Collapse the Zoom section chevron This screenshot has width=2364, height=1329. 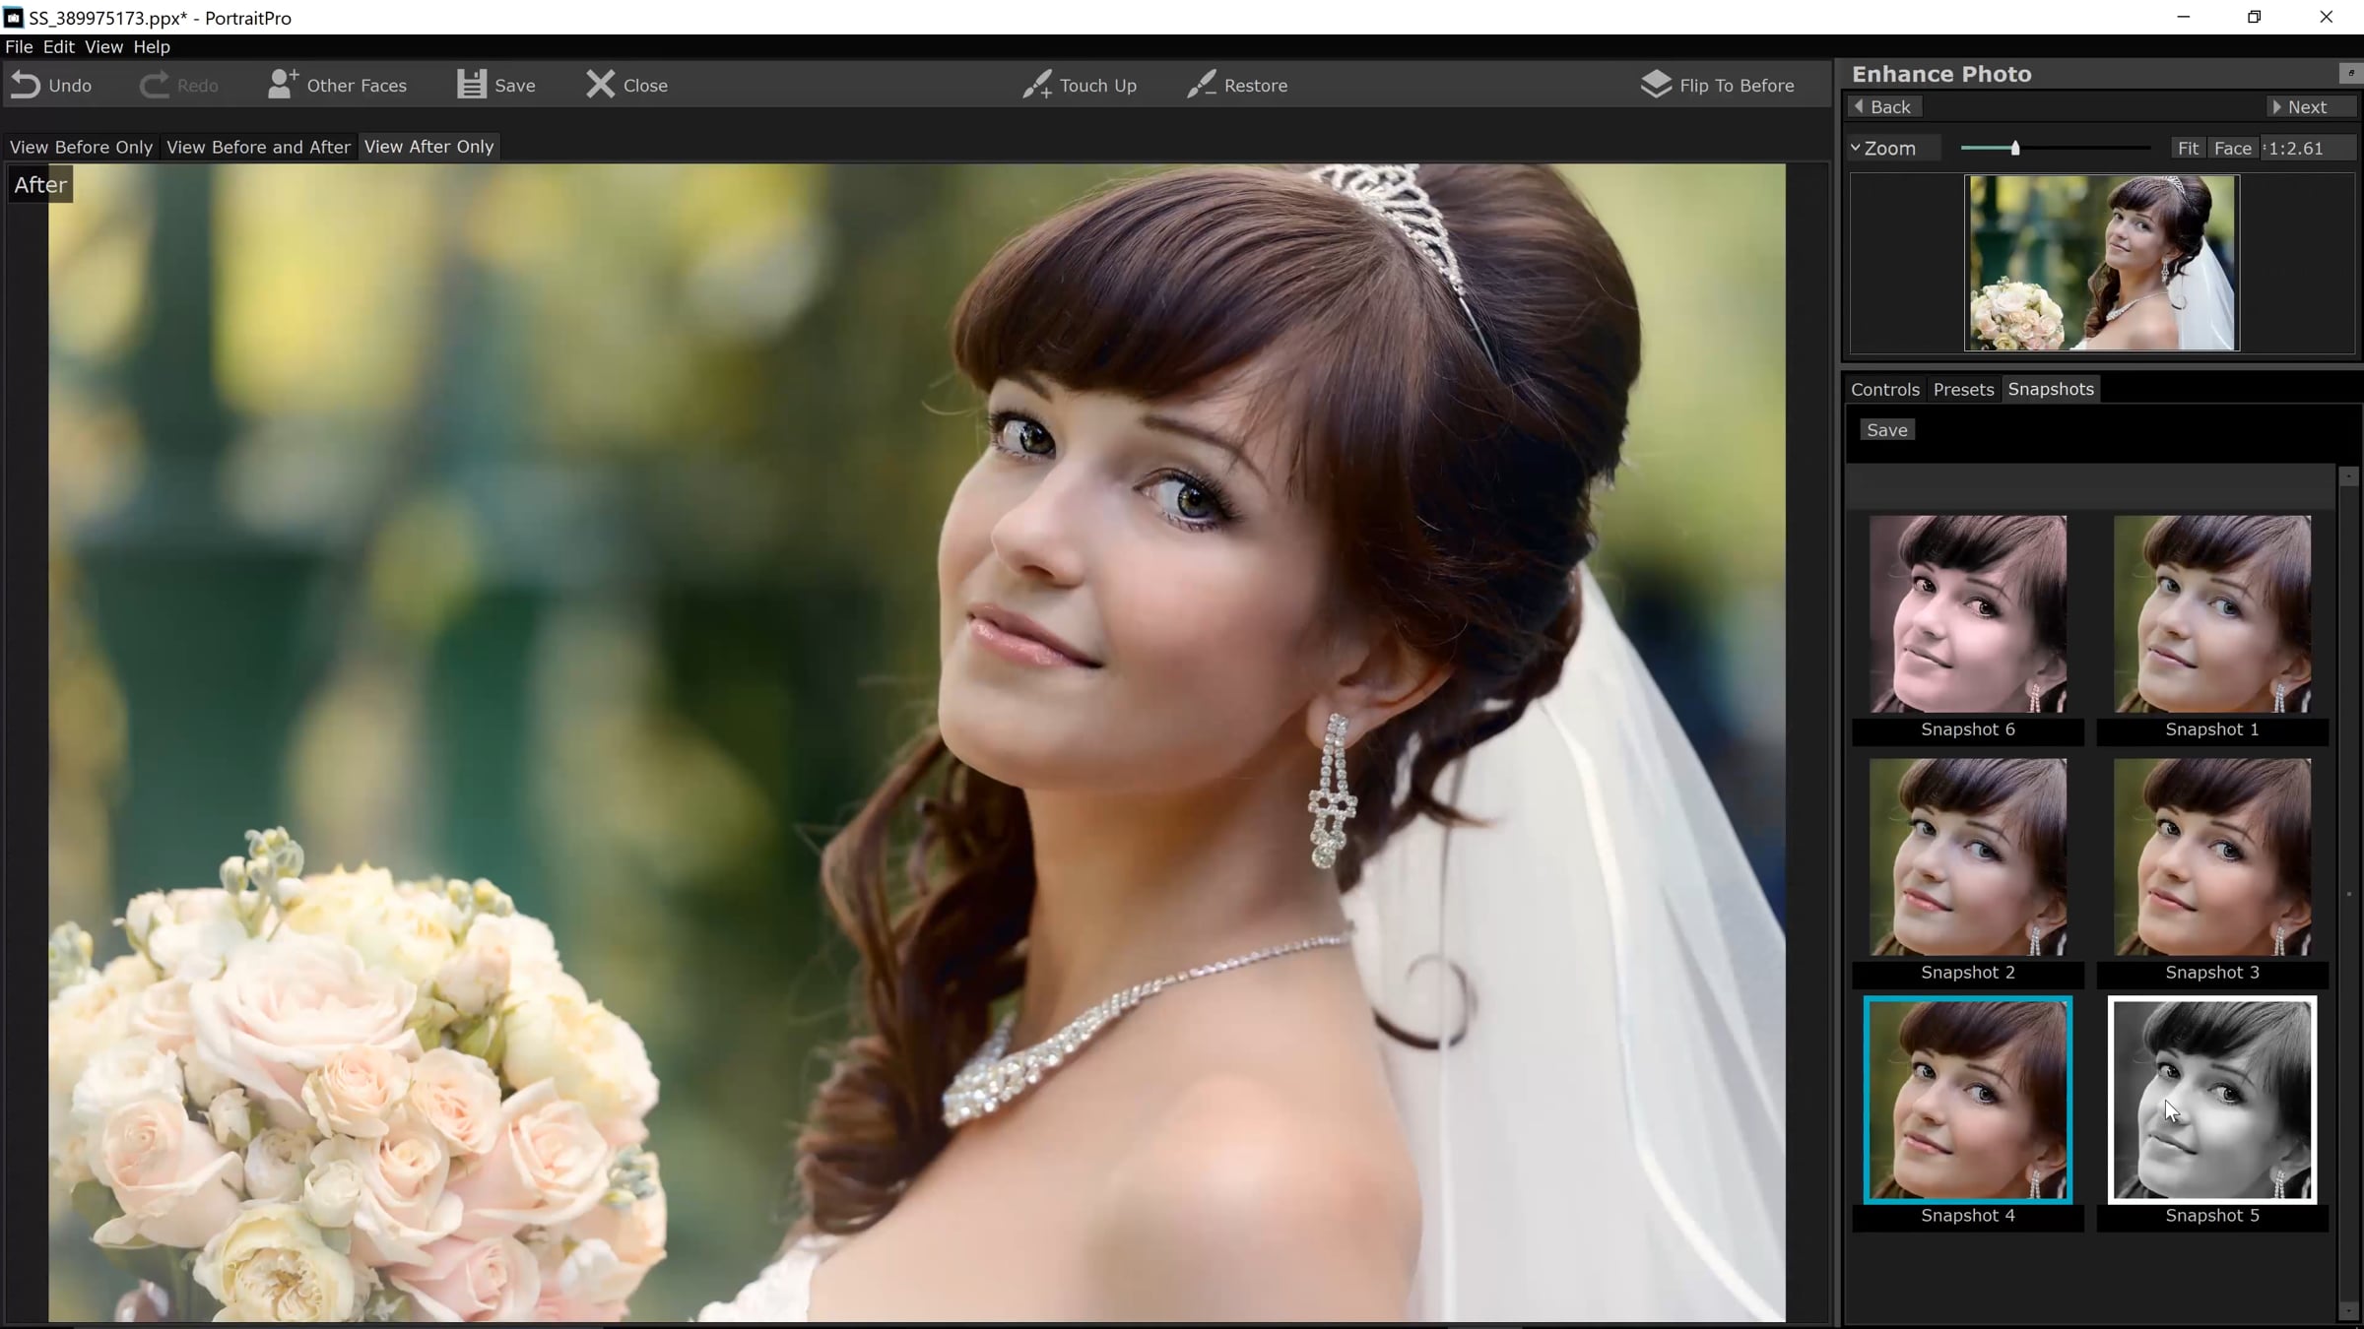1856,148
